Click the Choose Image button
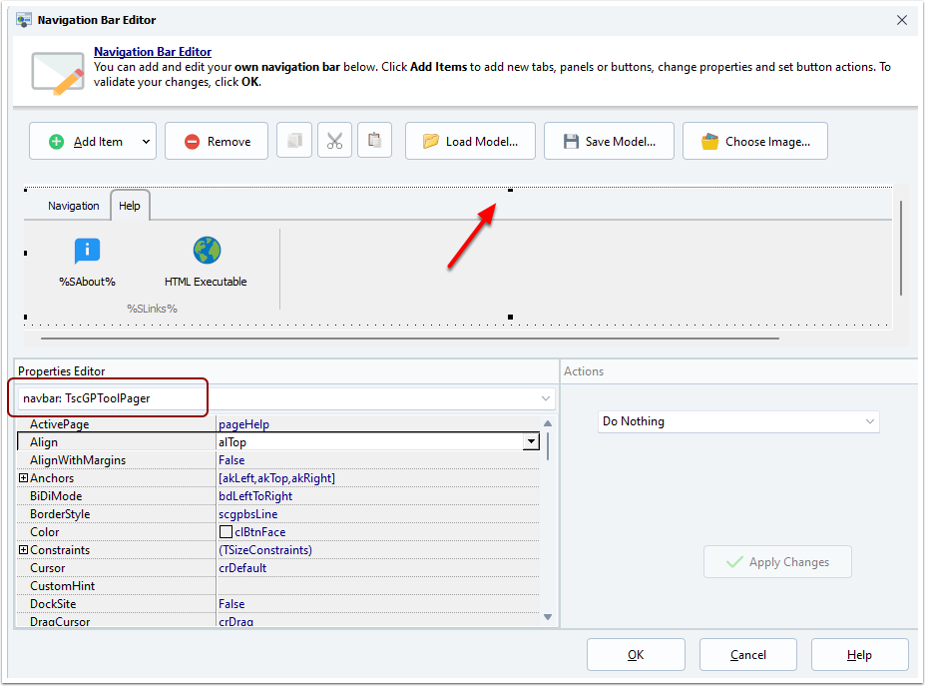925x686 pixels. click(754, 141)
